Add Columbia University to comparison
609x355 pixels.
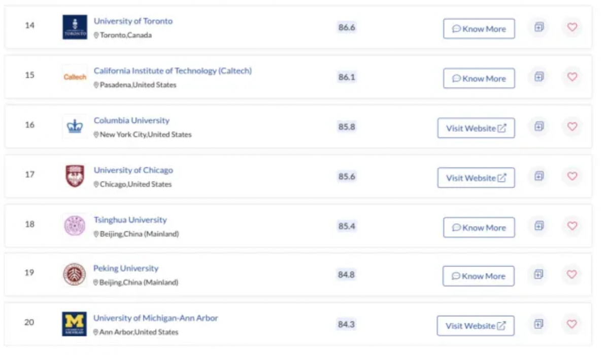[539, 127]
